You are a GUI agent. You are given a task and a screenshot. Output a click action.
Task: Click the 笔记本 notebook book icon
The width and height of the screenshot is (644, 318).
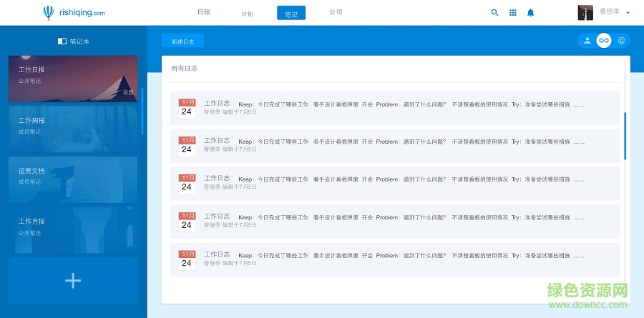pos(62,41)
